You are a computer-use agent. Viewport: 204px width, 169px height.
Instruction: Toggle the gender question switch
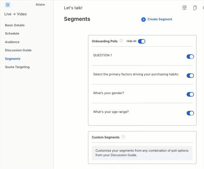pos(190,94)
